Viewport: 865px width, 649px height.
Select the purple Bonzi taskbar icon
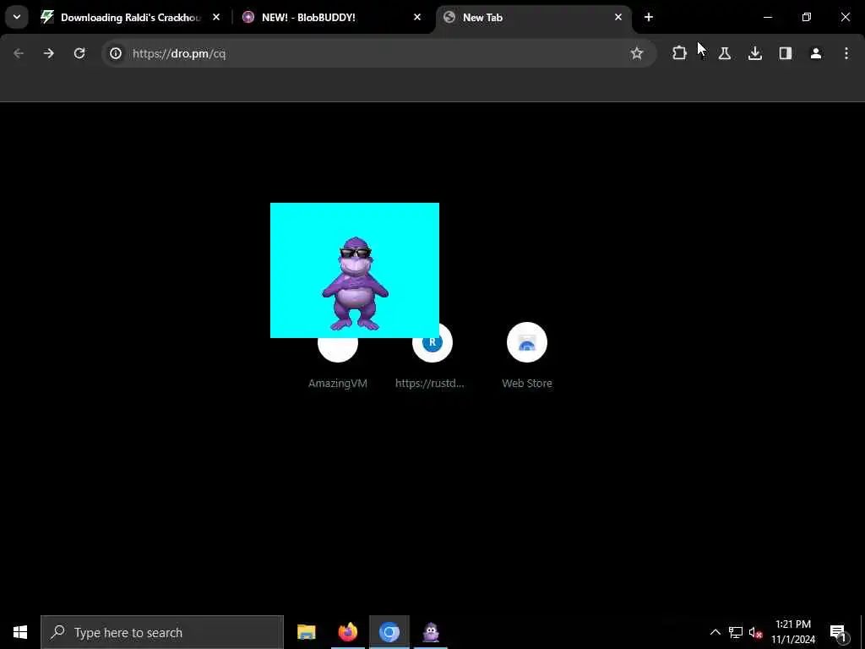pyautogui.click(x=431, y=632)
